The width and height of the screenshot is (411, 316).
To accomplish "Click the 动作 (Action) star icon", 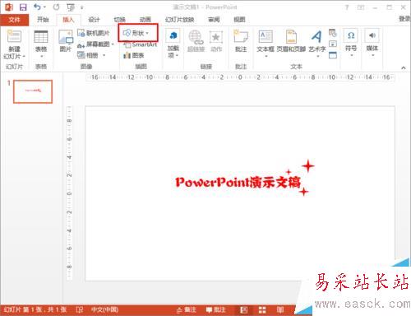I will (x=216, y=37).
